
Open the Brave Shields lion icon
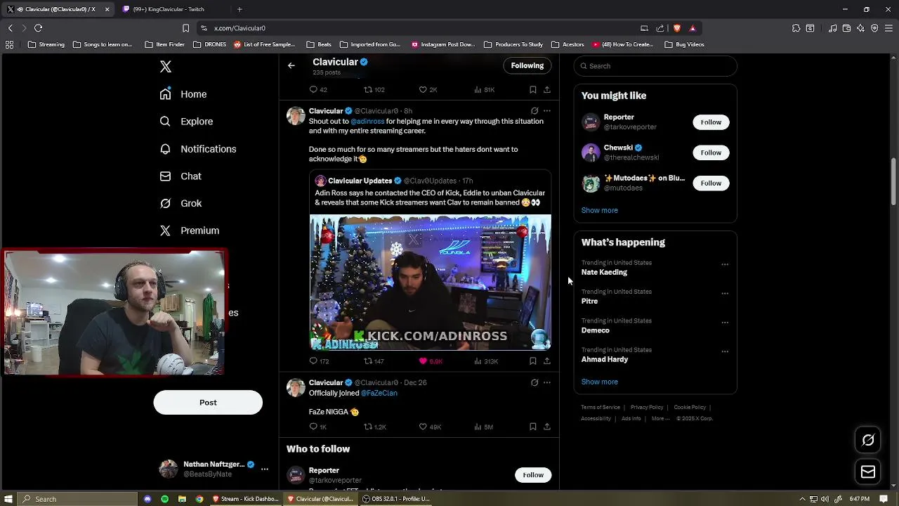(x=676, y=28)
